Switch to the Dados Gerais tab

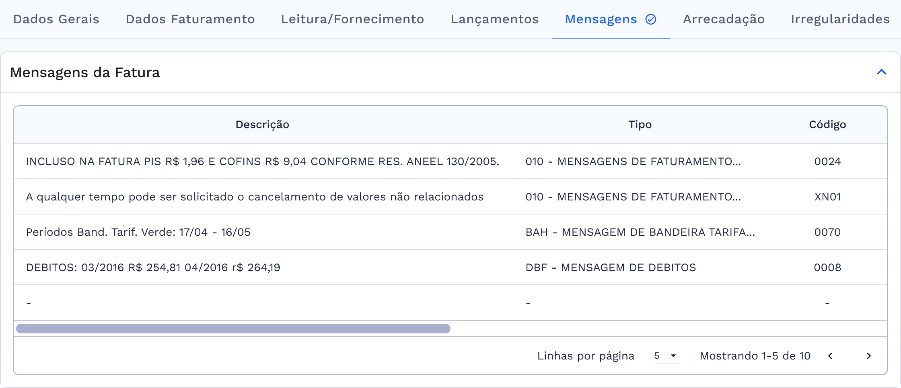click(x=56, y=19)
